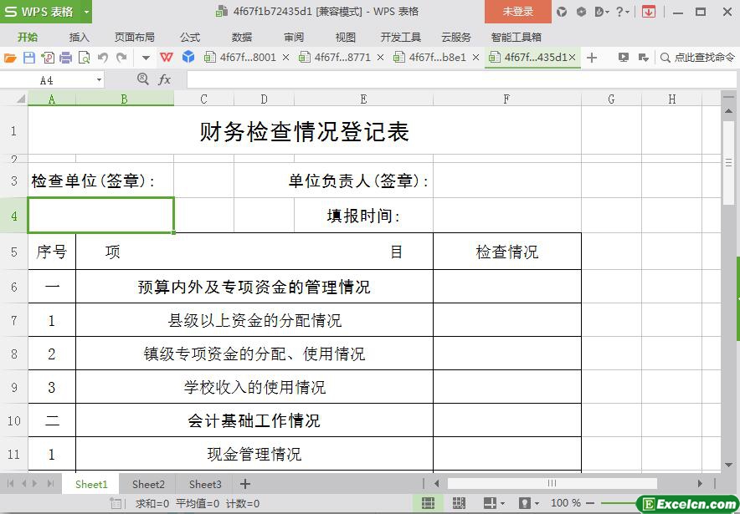Click the zoom out minus button
Image resolution: width=740 pixels, height=514 pixels.
(x=590, y=503)
